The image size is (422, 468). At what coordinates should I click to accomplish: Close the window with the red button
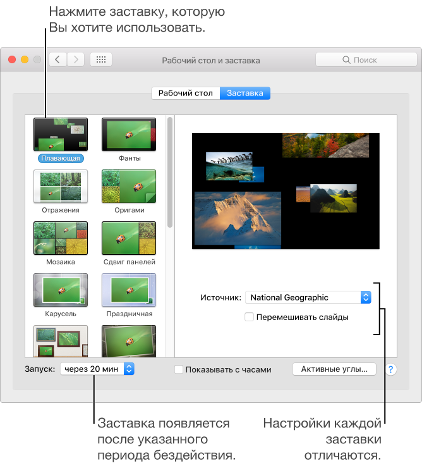pyautogui.click(x=12, y=59)
